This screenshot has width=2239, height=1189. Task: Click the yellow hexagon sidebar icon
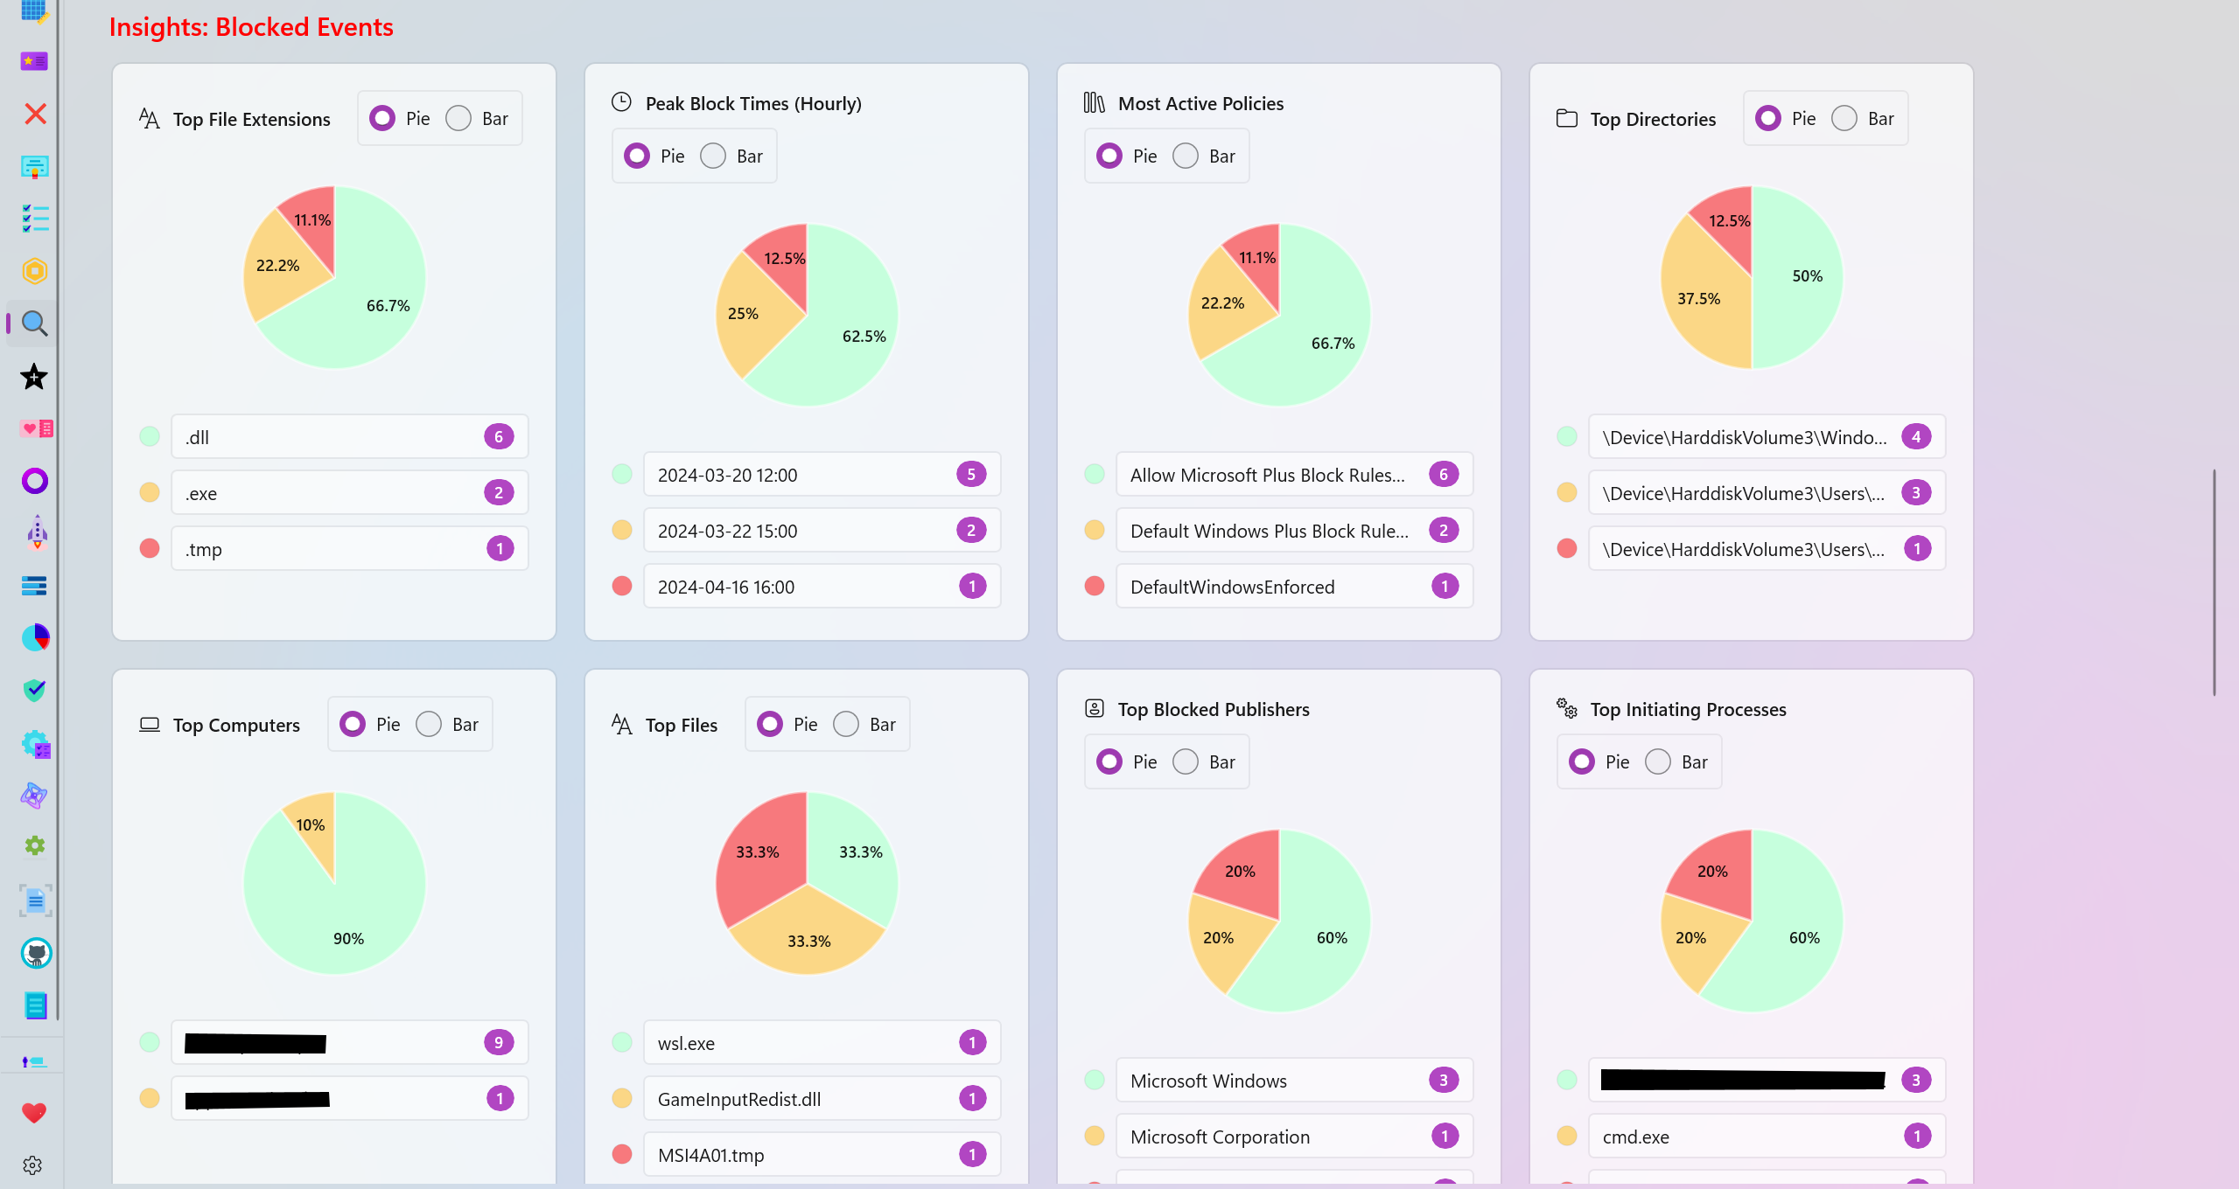click(34, 271)
